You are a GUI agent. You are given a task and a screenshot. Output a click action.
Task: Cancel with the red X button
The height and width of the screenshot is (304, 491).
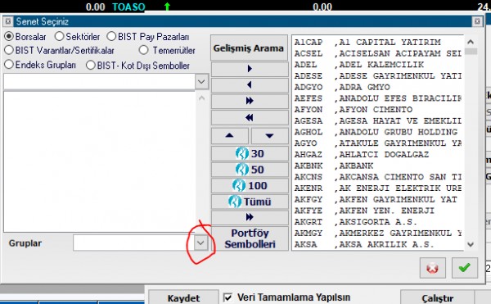tap(432, 268)
